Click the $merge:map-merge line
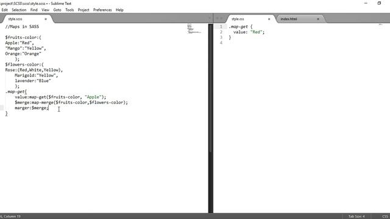 [71, 103]
